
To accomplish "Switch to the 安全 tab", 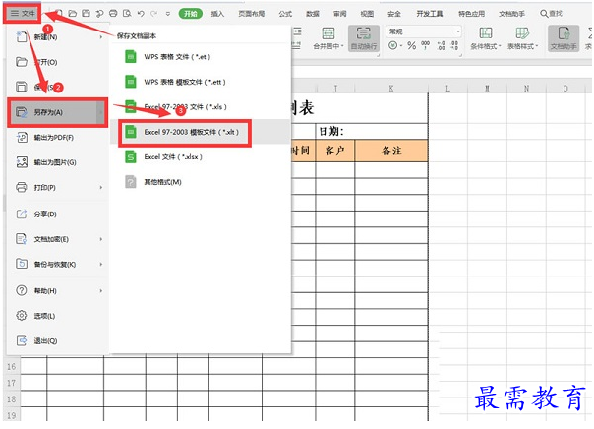I will tap(394, 14).
